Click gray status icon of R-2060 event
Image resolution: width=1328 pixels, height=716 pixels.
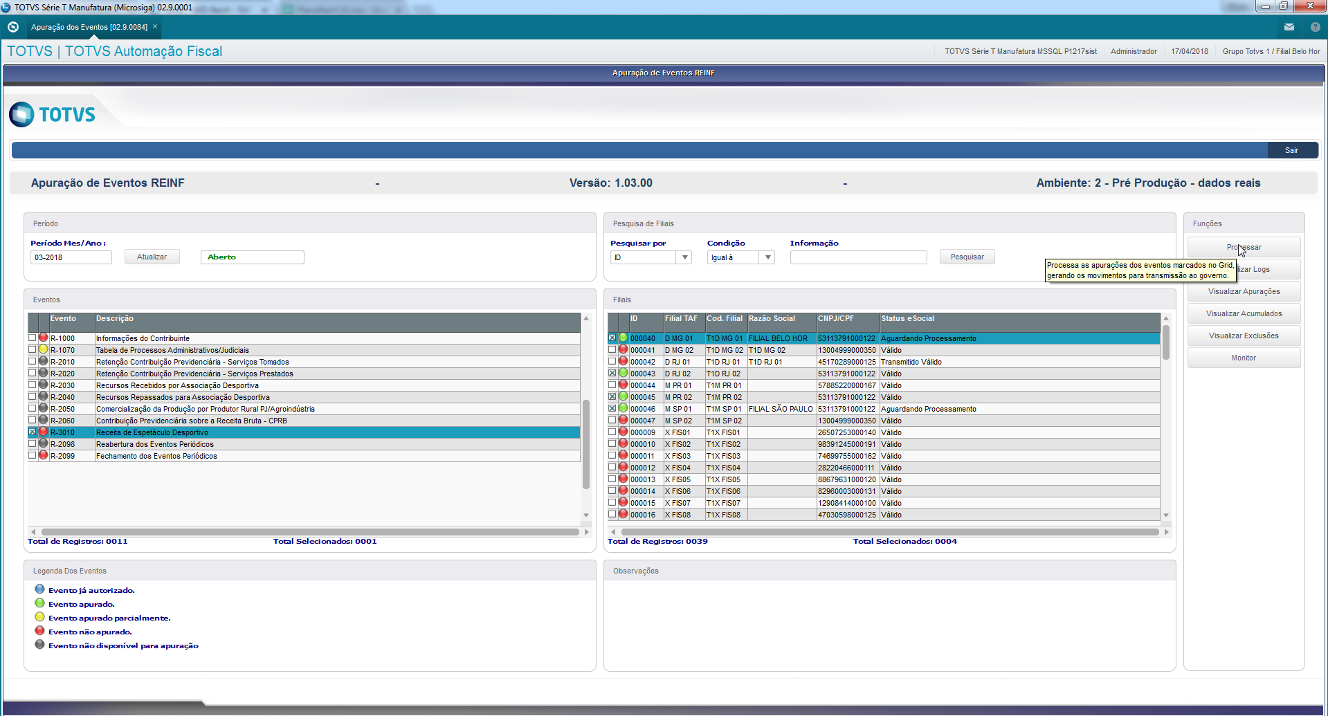43,420
